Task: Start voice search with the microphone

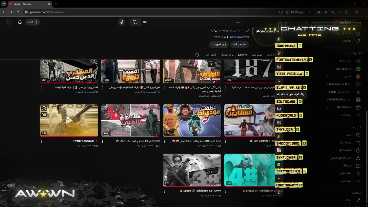Action: [122, 22]
